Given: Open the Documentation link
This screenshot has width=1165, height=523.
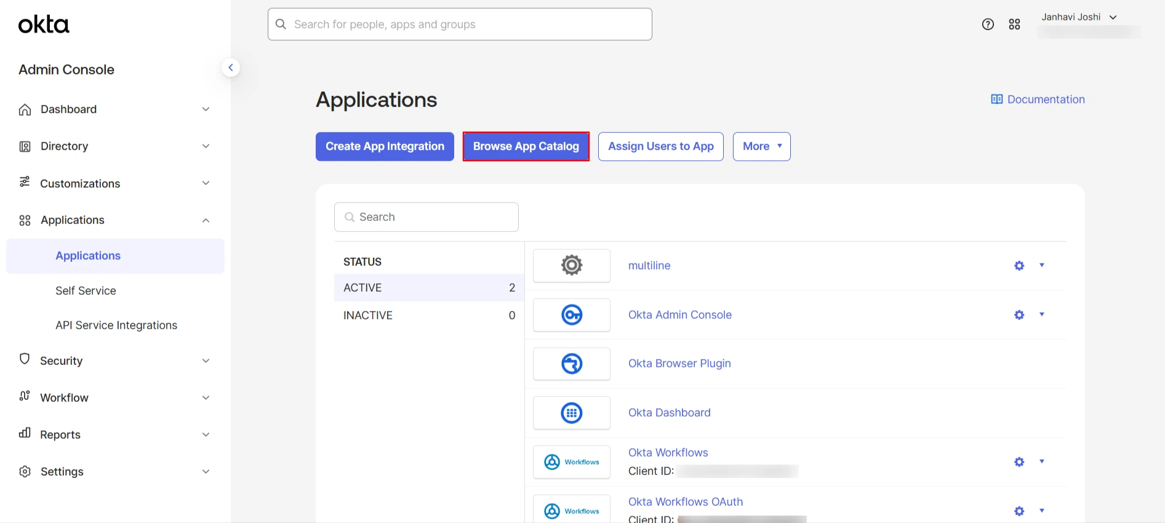Looking at the screenshot, I should [x=1046, y=100].
